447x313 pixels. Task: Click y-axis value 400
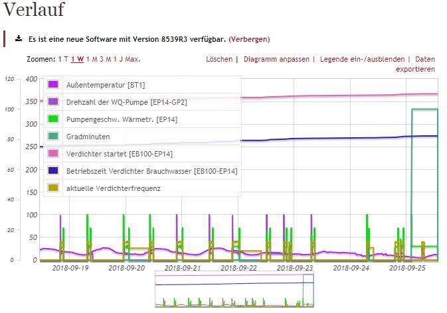(31, 79)
